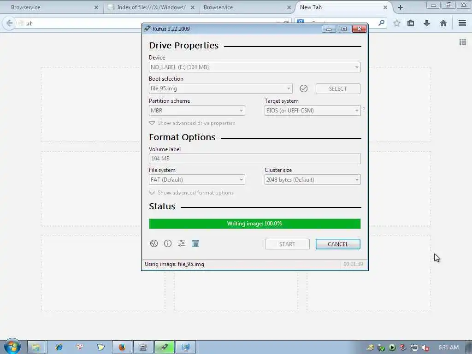Click the START button in Rufus

point(287,244)
